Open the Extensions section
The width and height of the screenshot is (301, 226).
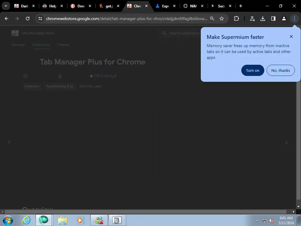(41, 45)
